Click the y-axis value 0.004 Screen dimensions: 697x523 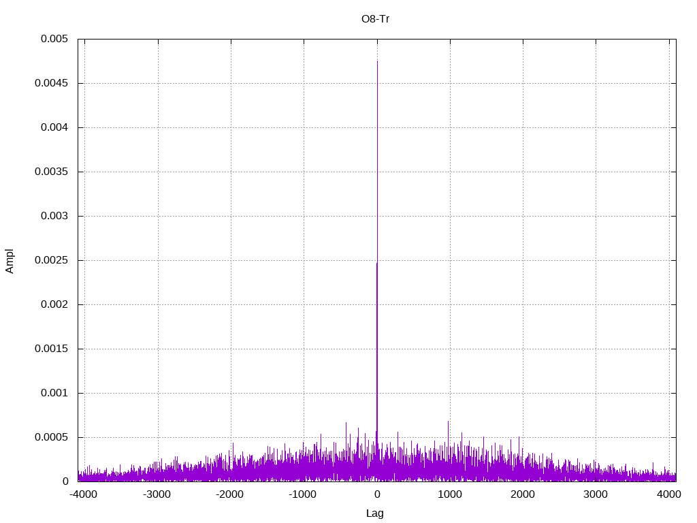pos(54,127)
